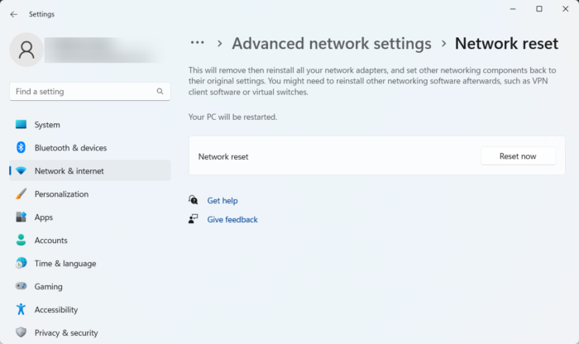Open Apps section via its icon

coord(21,217)
